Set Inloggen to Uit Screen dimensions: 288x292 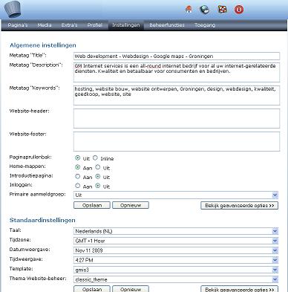98,186
